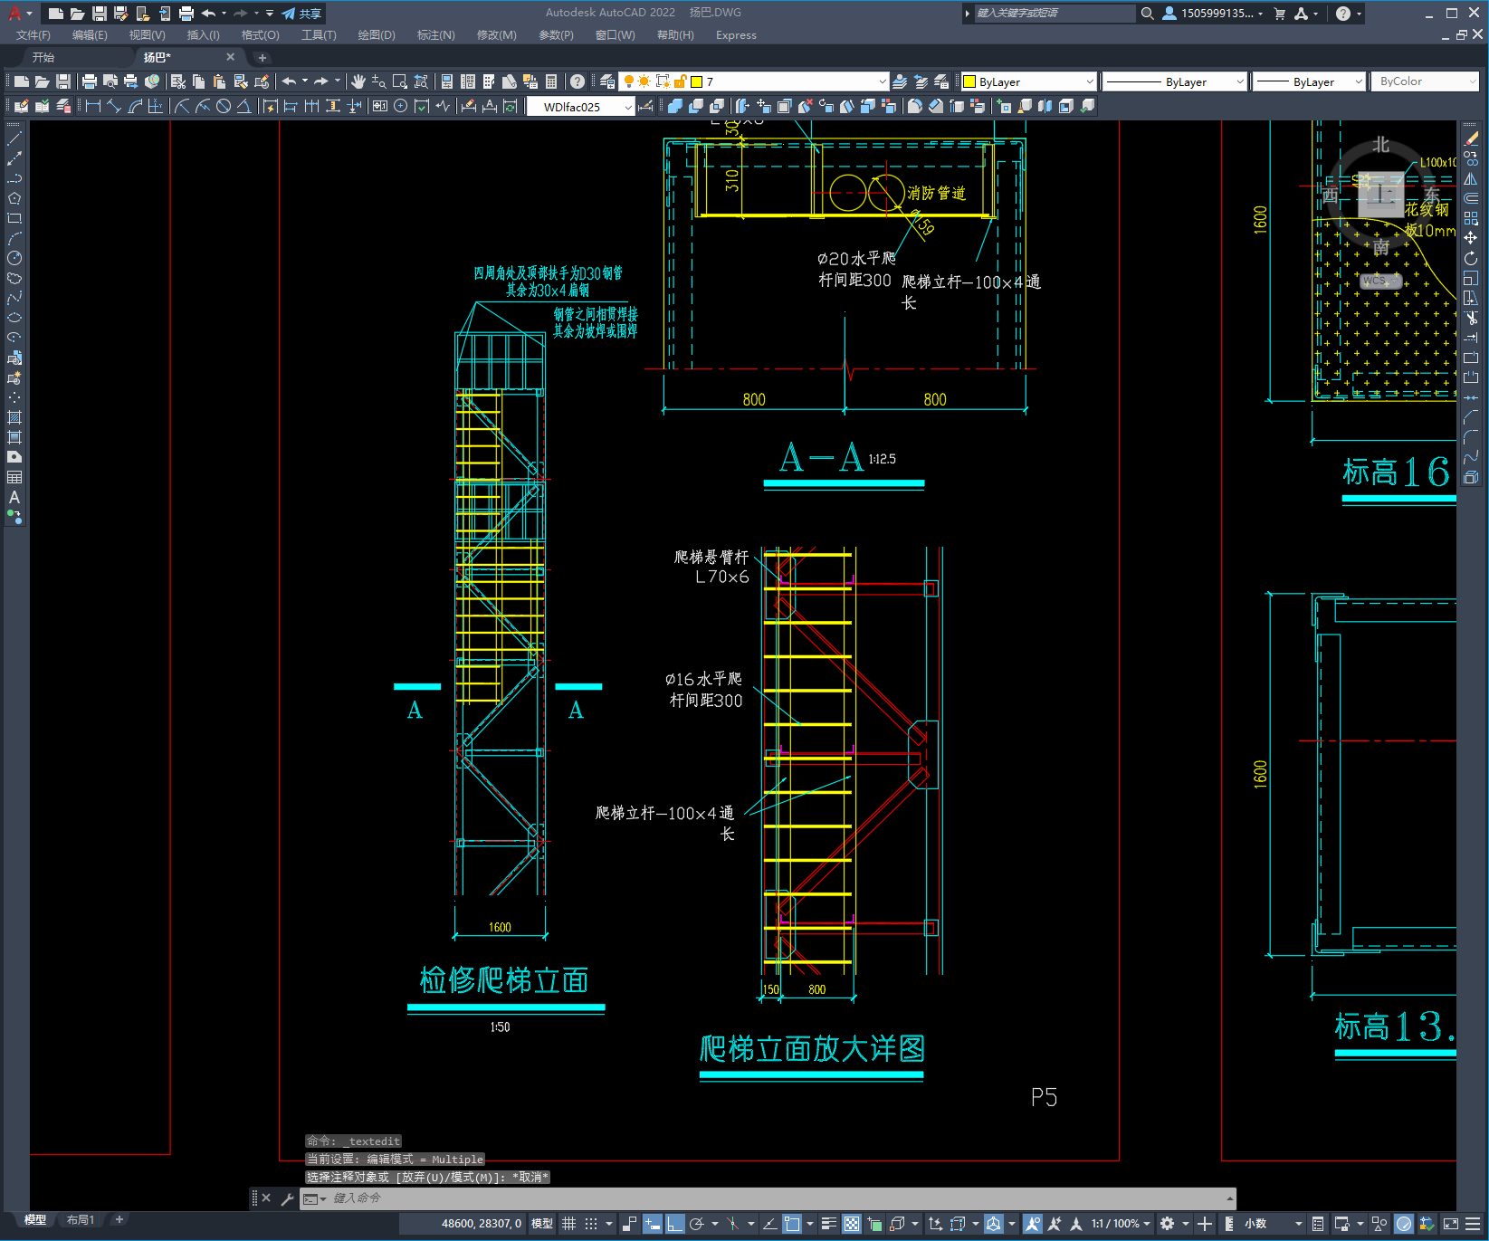Toggle polar tracking in status bar

click(x=697, y=1224)
